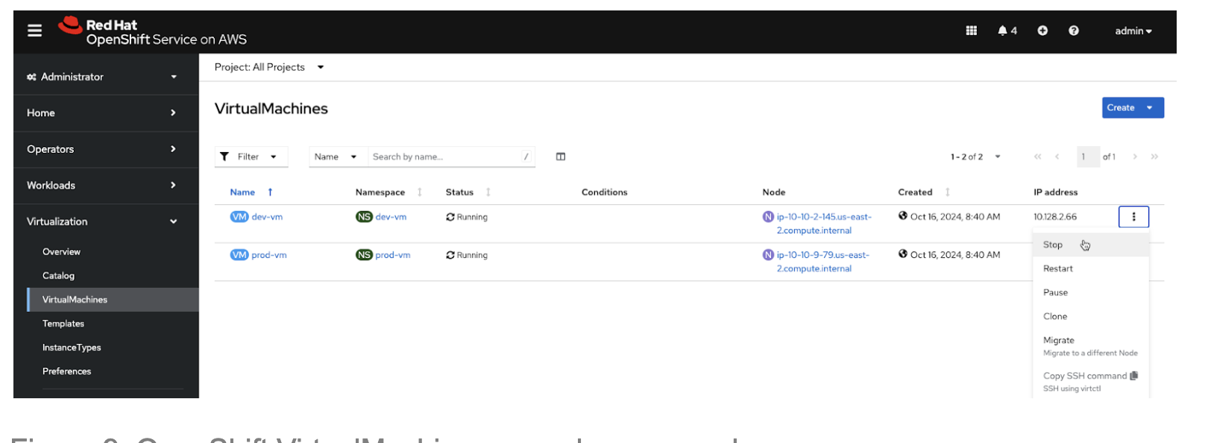Click the IP address 10.128.2.66
The height and width of the screenshot is (443, 1208).
[1055, 217]
